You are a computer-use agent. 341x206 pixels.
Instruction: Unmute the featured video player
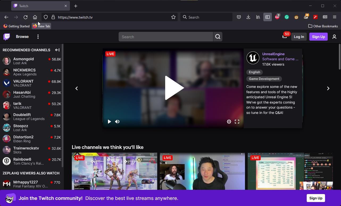coord(117,122)
